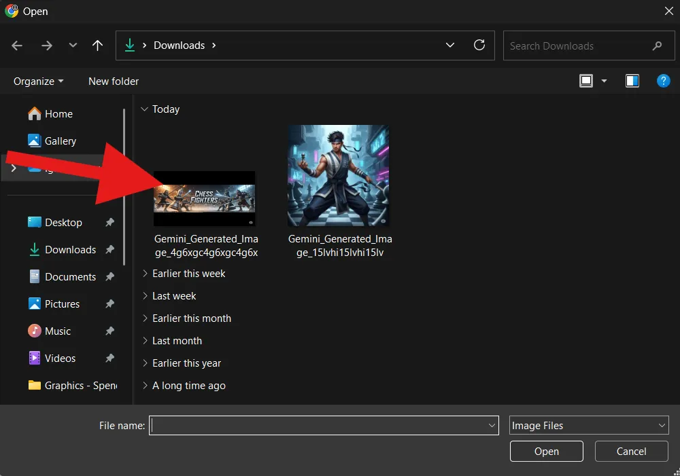Click the sidebar vertical scrollbar
680x476 pixels.
tap(124, 187)
